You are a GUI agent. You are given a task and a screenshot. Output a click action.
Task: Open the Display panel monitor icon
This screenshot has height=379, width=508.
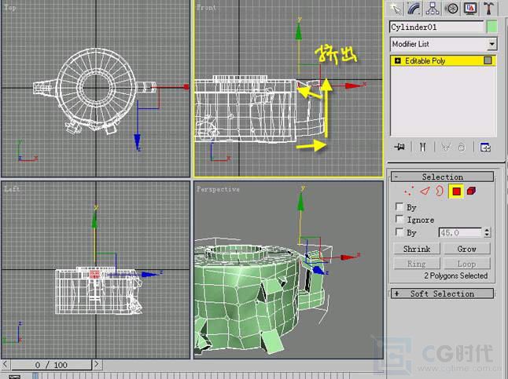[x=470, y=8]
